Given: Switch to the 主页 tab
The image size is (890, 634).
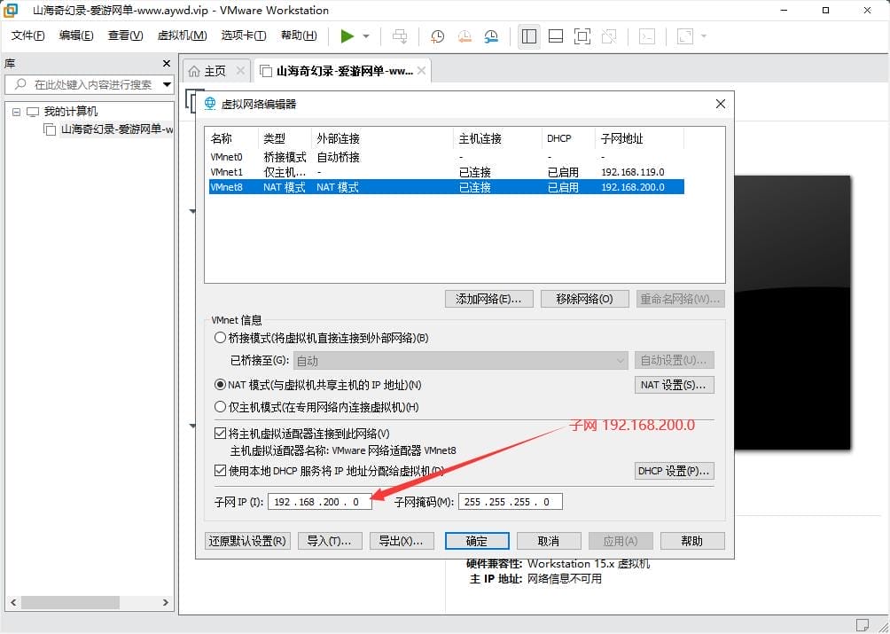Looking at the screenshot, I should 215,69.
